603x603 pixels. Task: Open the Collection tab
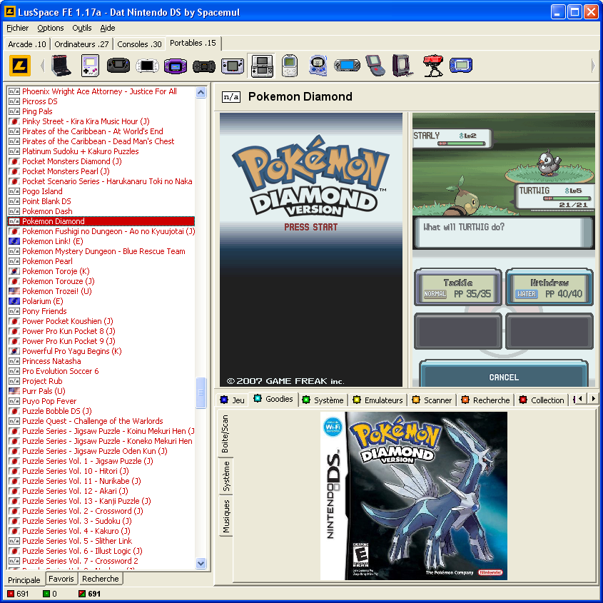pos(542,400)
